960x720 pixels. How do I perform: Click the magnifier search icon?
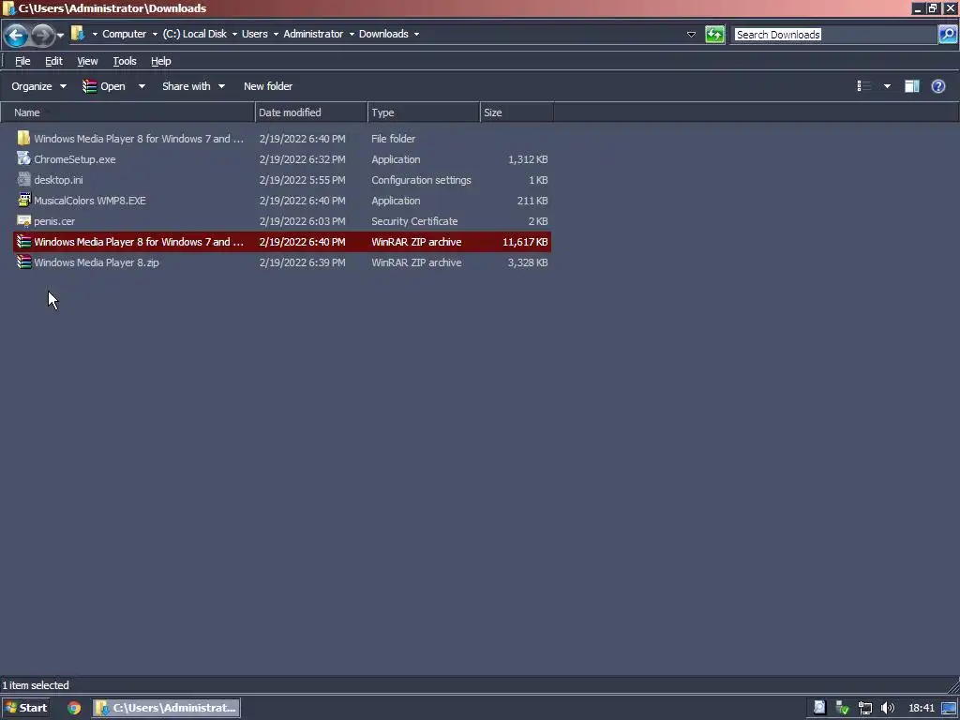[x=947, y=35]
